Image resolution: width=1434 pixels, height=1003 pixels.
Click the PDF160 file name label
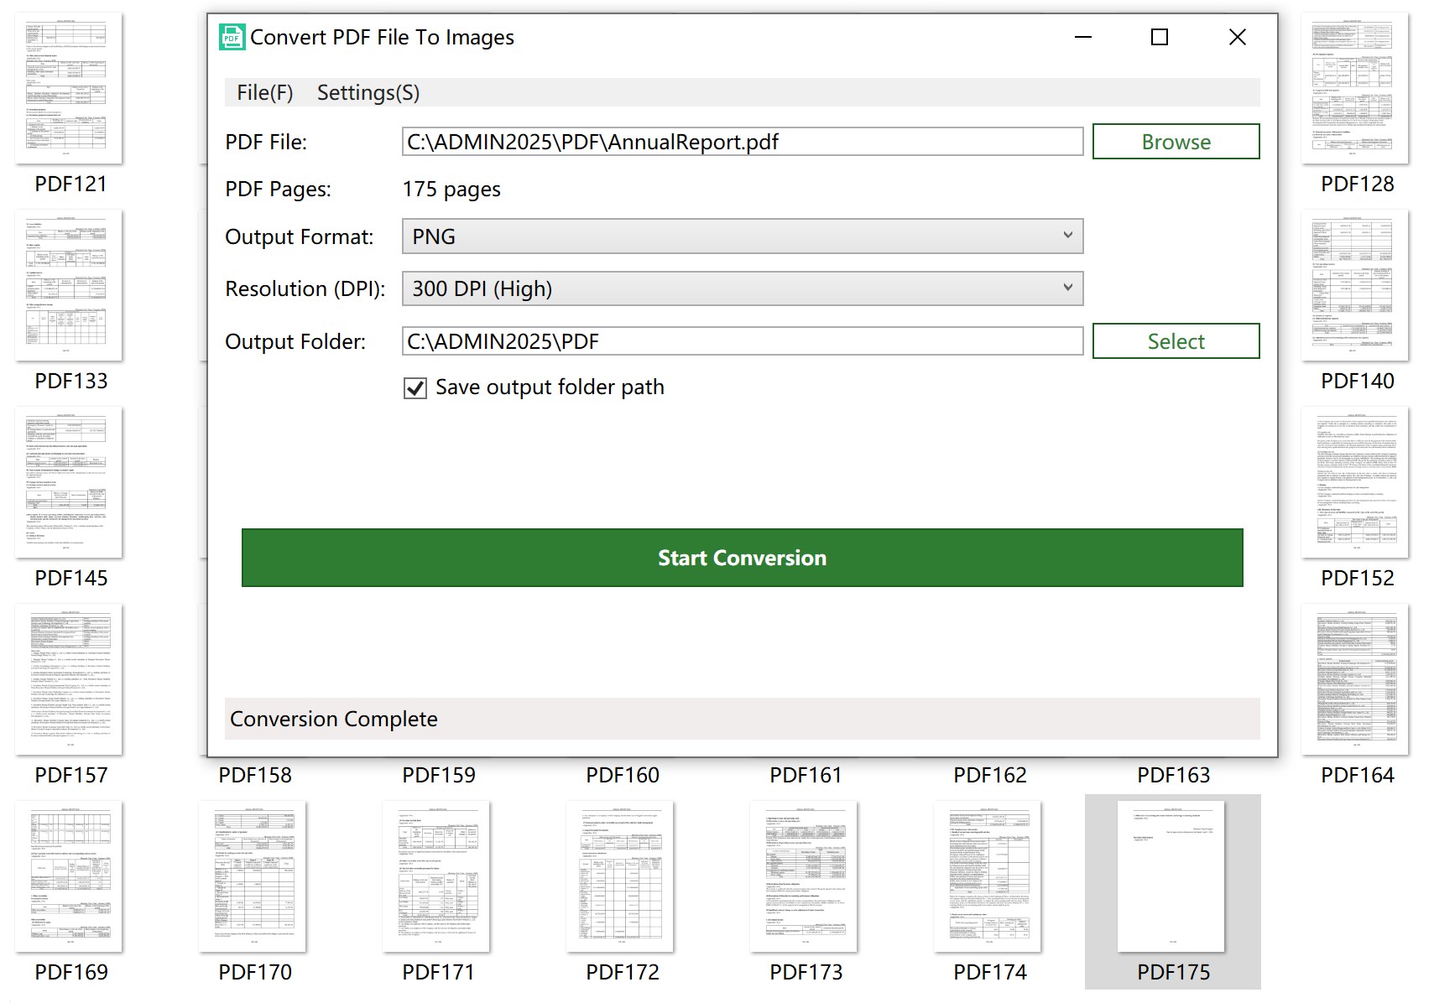(x=623, y=775)
